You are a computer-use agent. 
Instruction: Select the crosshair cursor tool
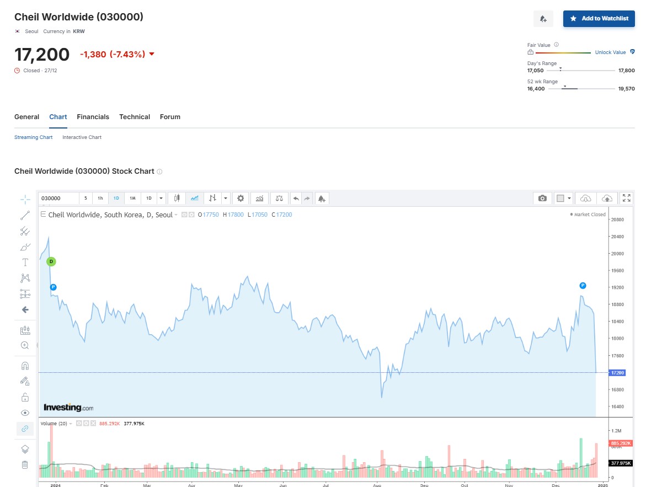pyautogui.click(x=25, y=200)
